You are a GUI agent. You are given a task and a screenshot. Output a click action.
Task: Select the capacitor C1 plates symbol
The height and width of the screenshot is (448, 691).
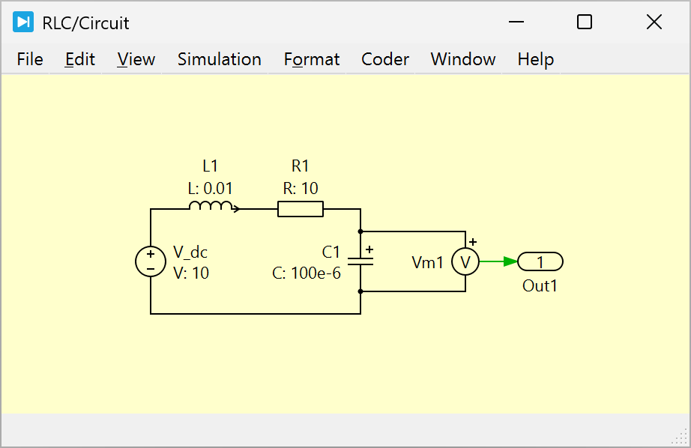pyautogui.click(x=360, y=261)
